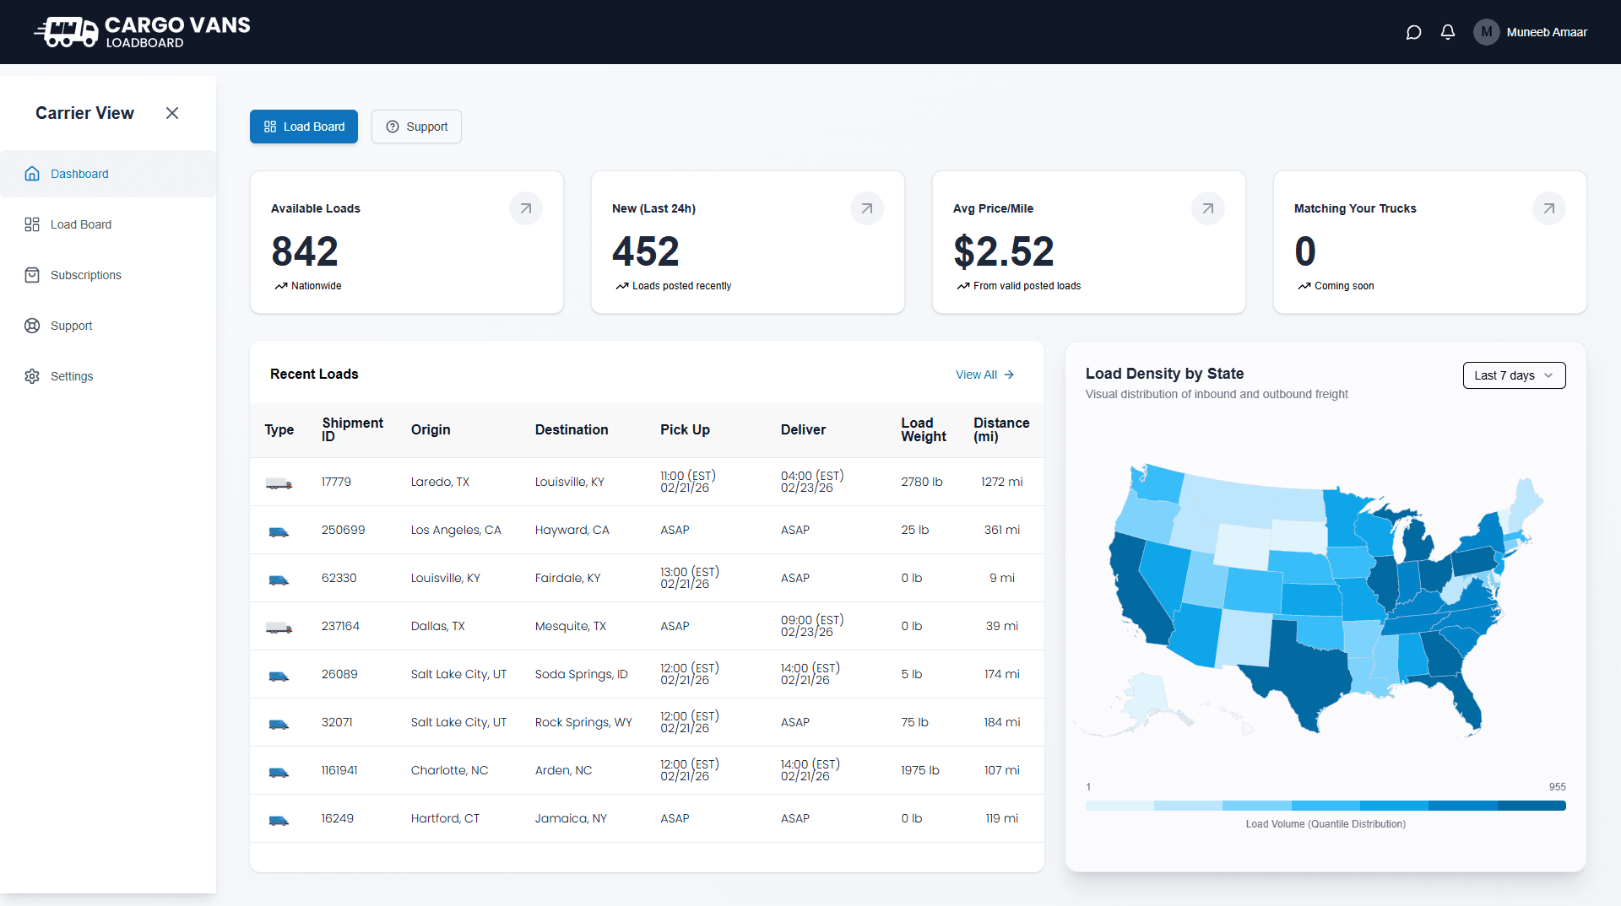Expand the New (Last 24h) card details
This screenshot has width=1621, height=906.
tap(866, 208)
